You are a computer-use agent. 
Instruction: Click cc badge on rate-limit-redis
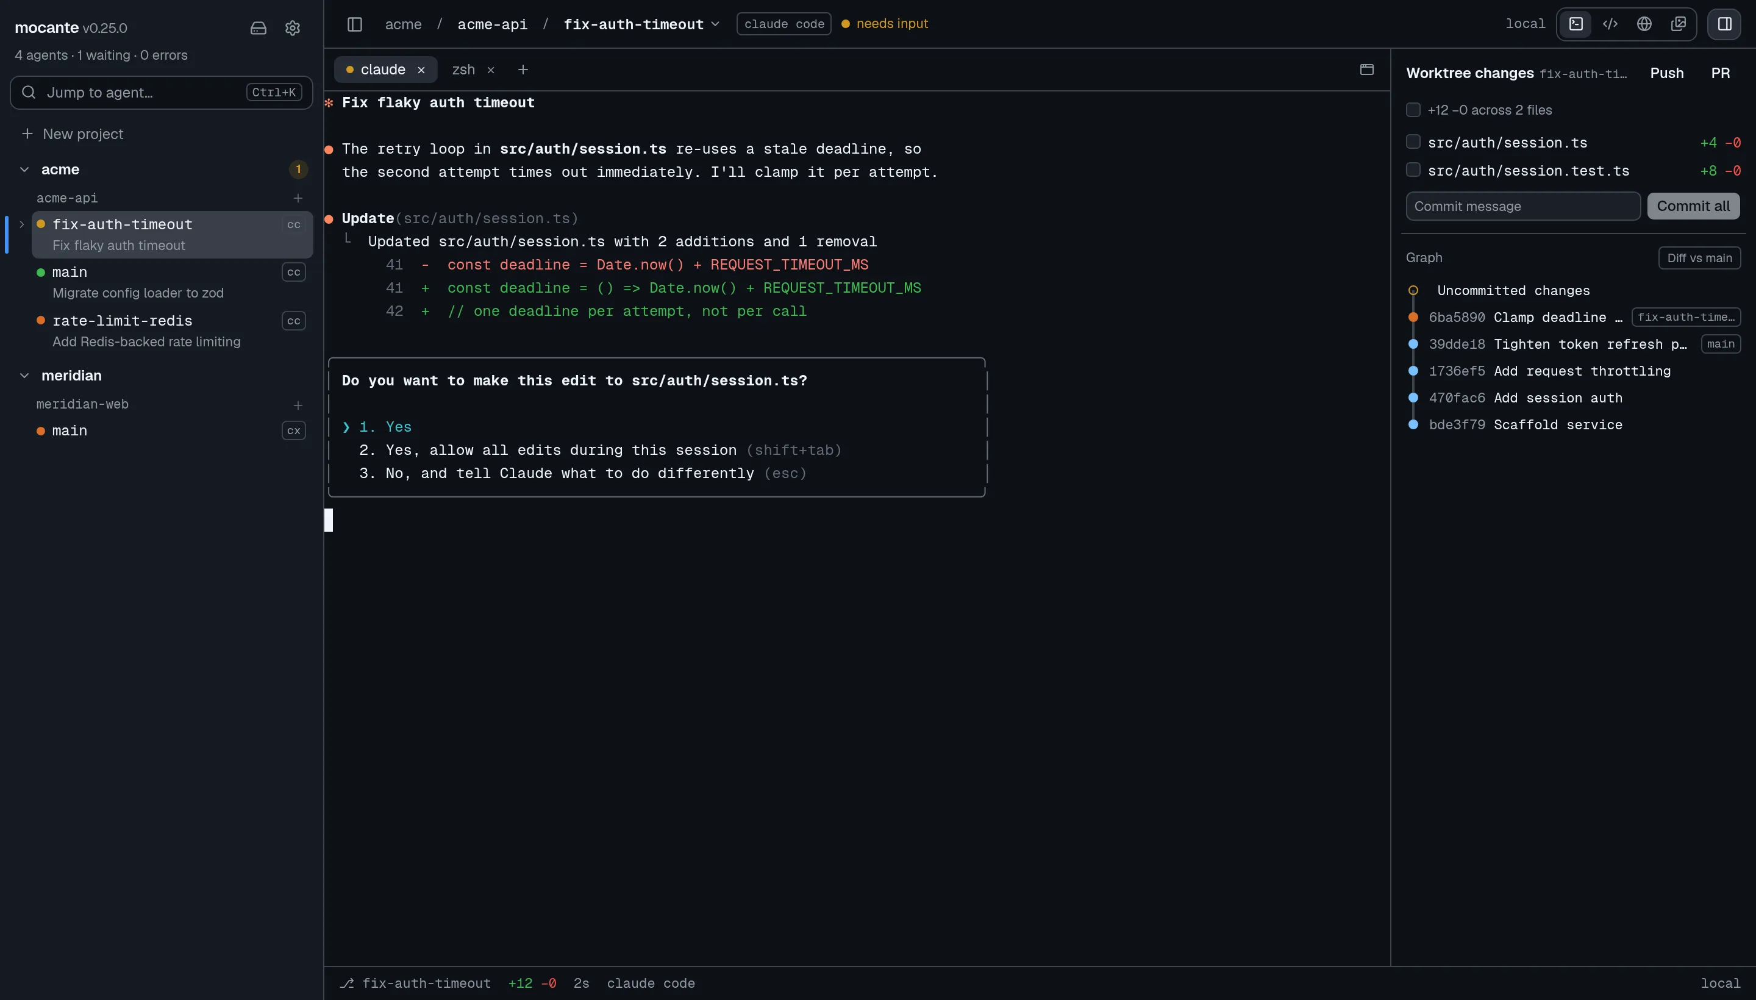click(294, 321)
